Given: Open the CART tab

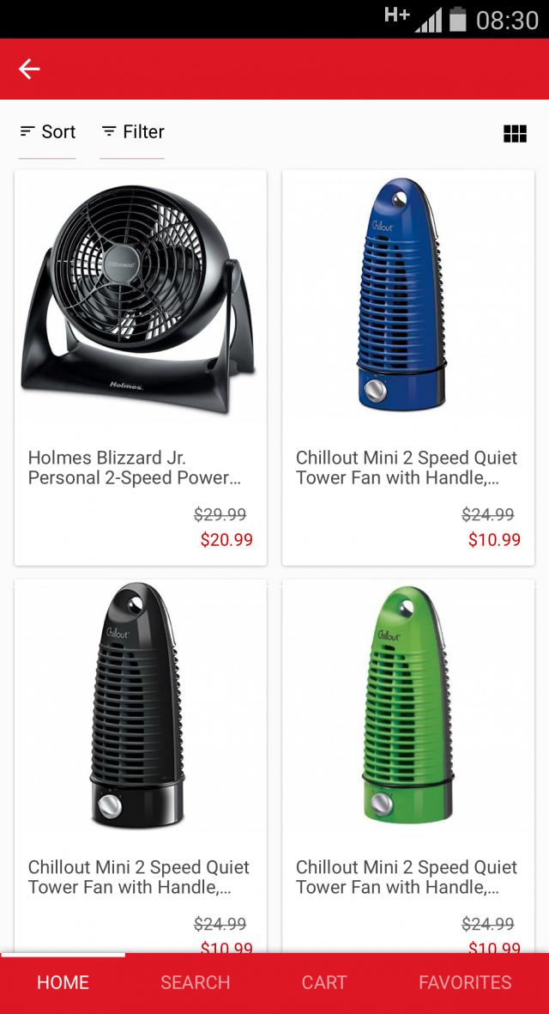Looking at the screenshot, I should point(324,982).
